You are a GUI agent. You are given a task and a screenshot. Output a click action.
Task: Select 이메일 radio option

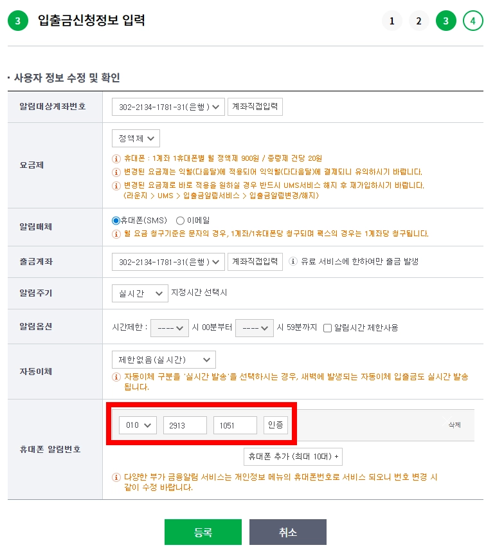coord(180,221)
